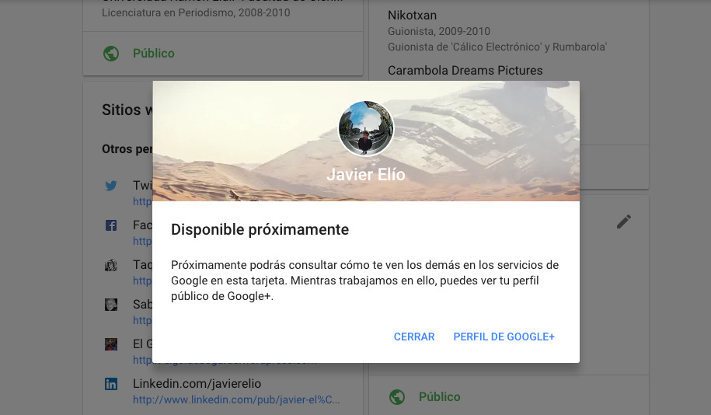
Task: Click the Disponible próximamente heading
Action: click(260, 229)
